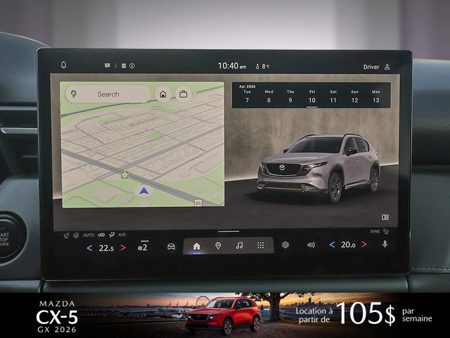450x338 pixels.
Task: Open the all apps grid tab
Action: [x=261, y=245]
